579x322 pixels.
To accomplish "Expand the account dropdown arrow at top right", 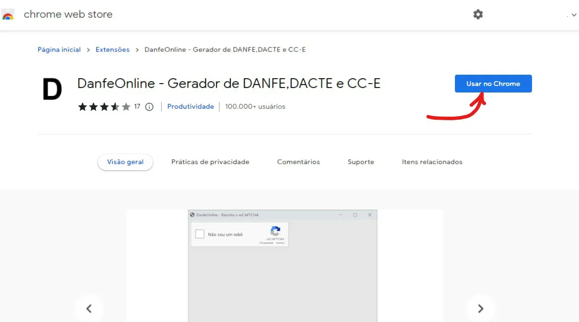I will (x=574, y=15).
